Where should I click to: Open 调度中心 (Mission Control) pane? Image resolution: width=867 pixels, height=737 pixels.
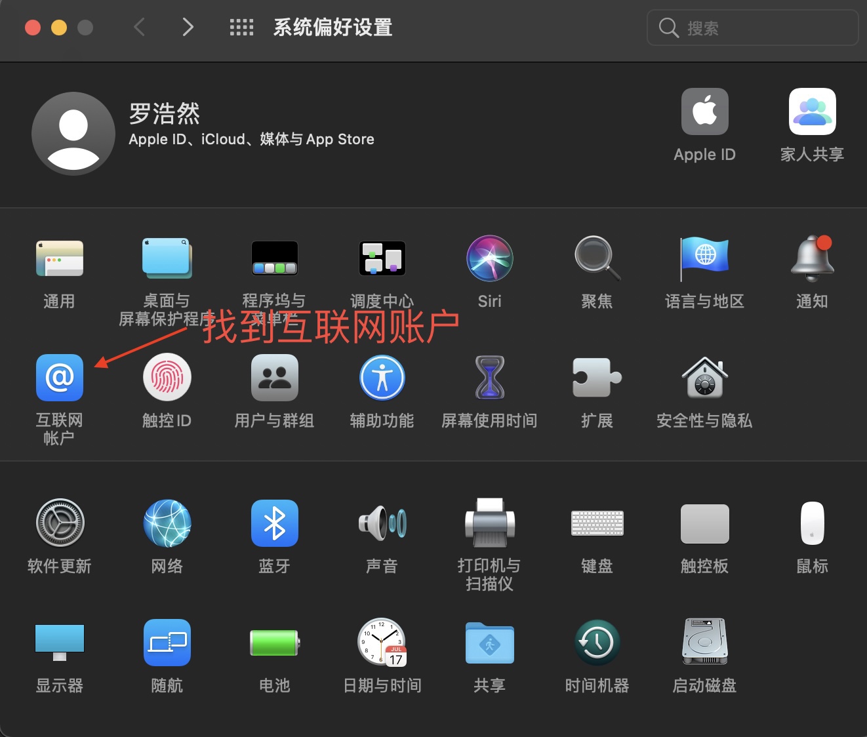[x=382, y=258]
